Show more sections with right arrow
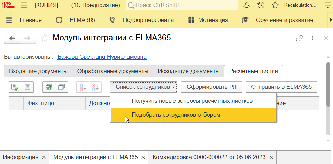Screen dimensions: 333x164 pyautogui.click(x=331, y=20)
